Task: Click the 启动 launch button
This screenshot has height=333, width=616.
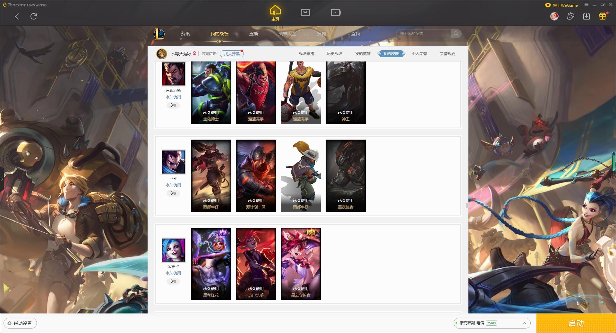Action: [x=576, y=323]
